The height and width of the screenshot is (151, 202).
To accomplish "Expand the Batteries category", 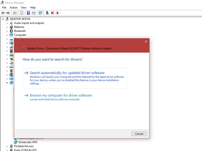I will (7, 27).
